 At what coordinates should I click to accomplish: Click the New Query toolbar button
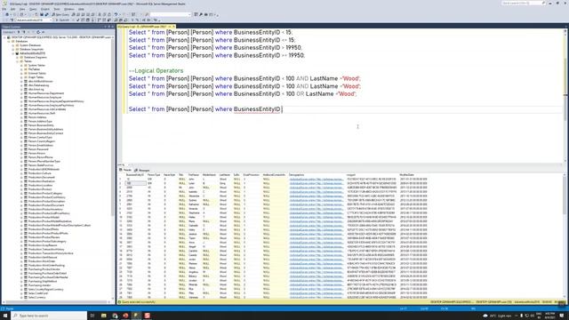pos(60,14)
